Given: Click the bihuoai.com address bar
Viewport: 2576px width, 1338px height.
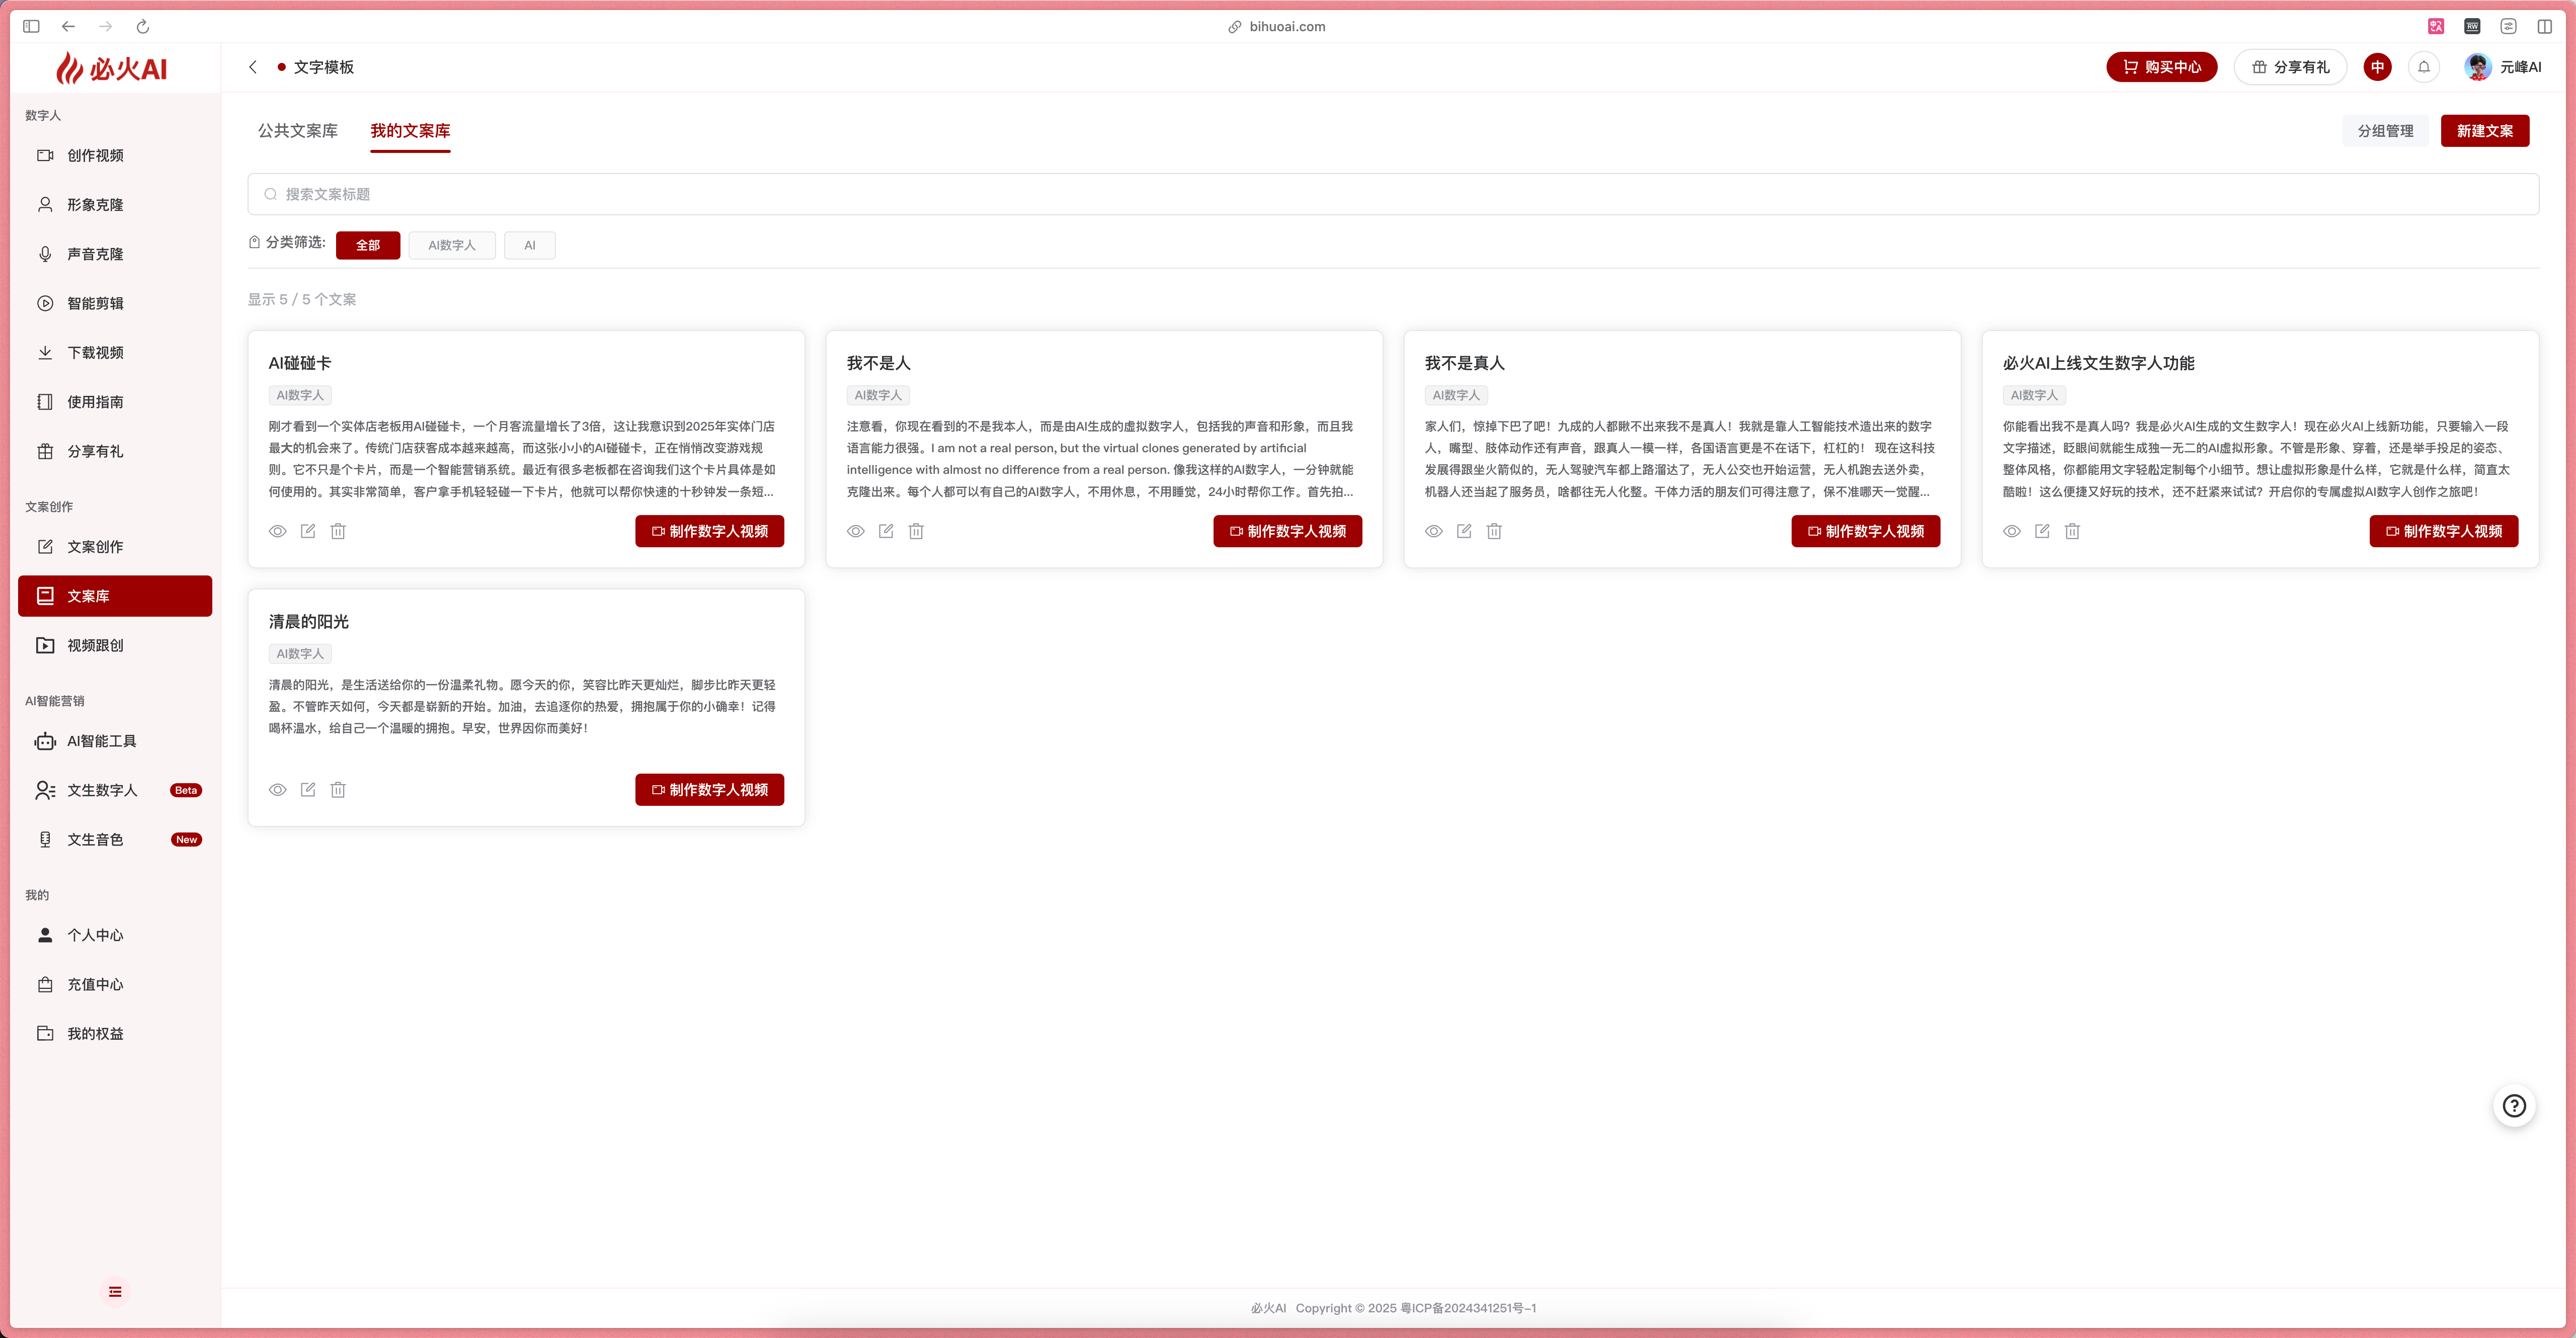Looking at the screenshot, I should point(1277,27).
